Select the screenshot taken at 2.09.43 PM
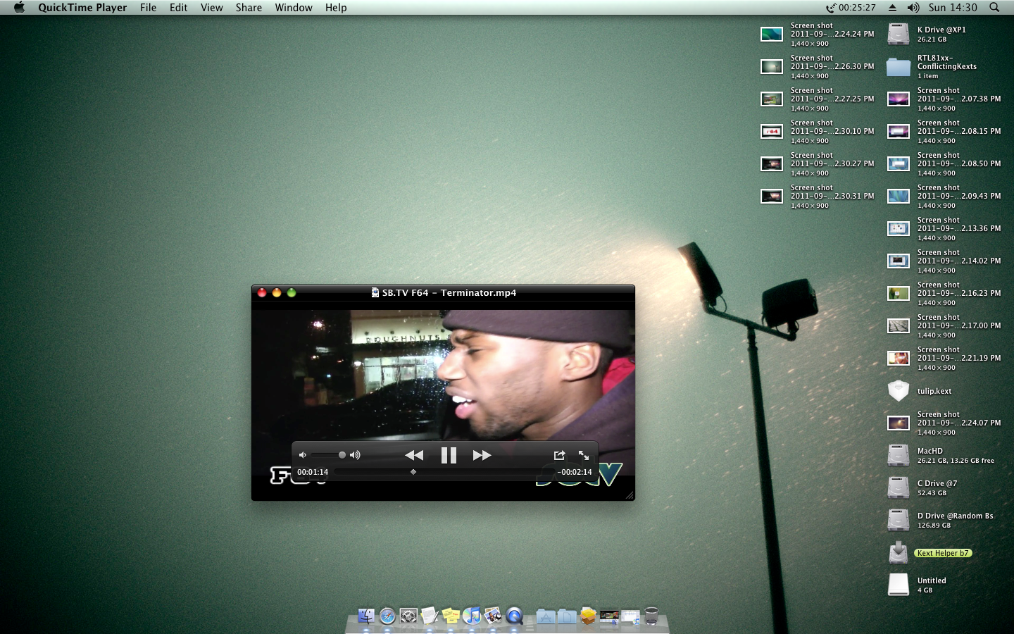This screenshot has width=1014, height=634. [x=899, y=196]
